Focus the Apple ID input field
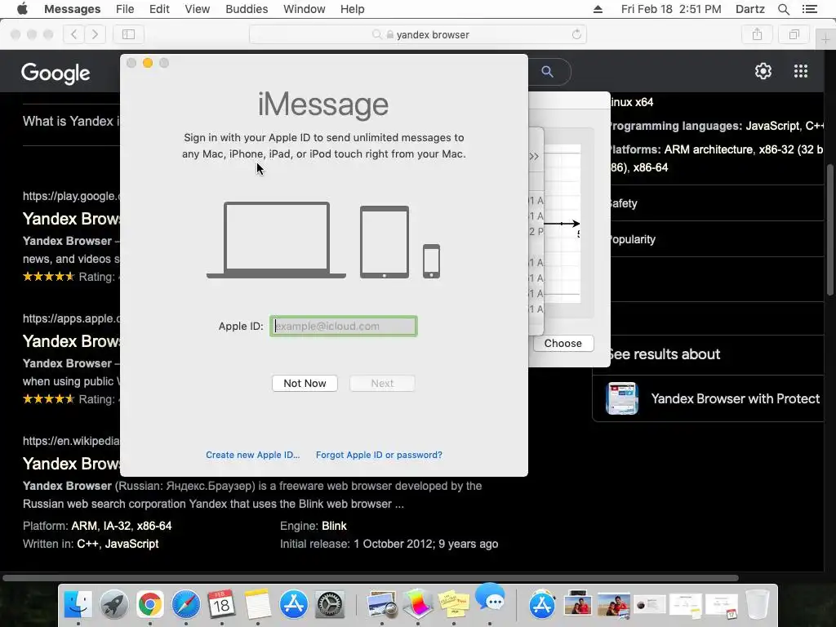The height and width of the screenshot is (627, 836). (x=344, y=327)
